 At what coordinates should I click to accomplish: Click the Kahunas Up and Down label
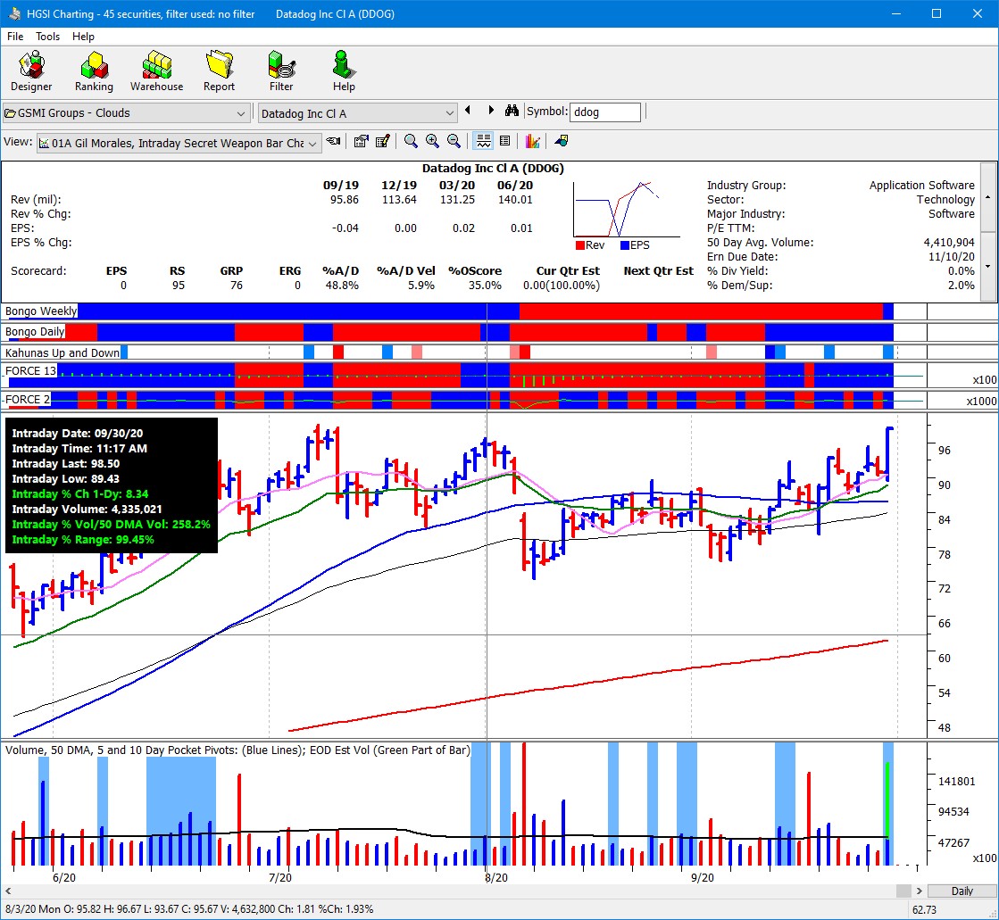click(62, 352)
